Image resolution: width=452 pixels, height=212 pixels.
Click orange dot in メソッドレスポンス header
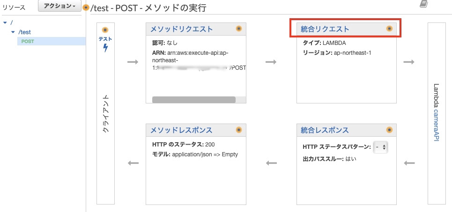coord(239,130)
